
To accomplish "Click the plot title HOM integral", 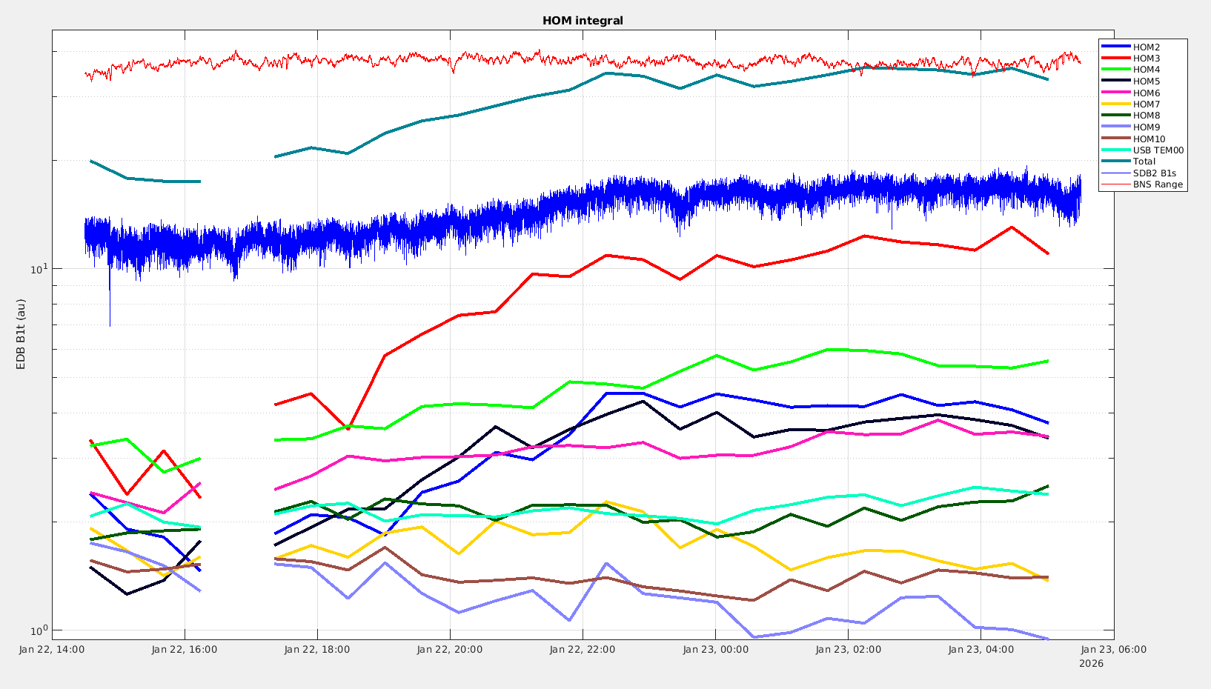I will click(583, 21).
